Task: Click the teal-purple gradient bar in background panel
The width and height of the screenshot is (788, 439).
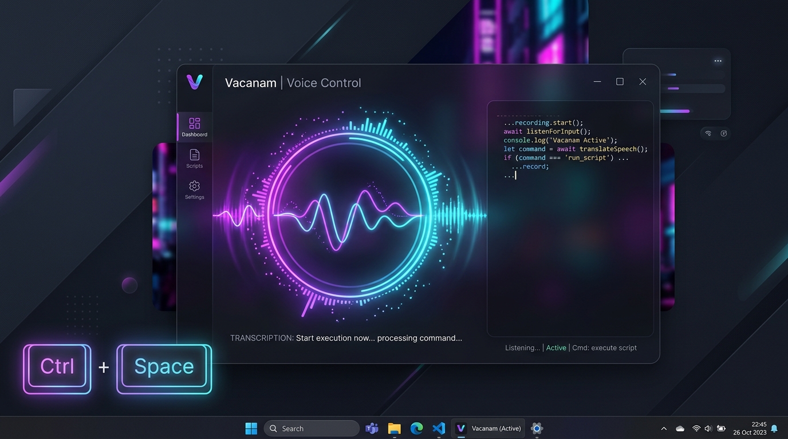Action: 675,111
